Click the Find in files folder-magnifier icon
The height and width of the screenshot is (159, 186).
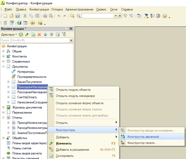point(72,16)
